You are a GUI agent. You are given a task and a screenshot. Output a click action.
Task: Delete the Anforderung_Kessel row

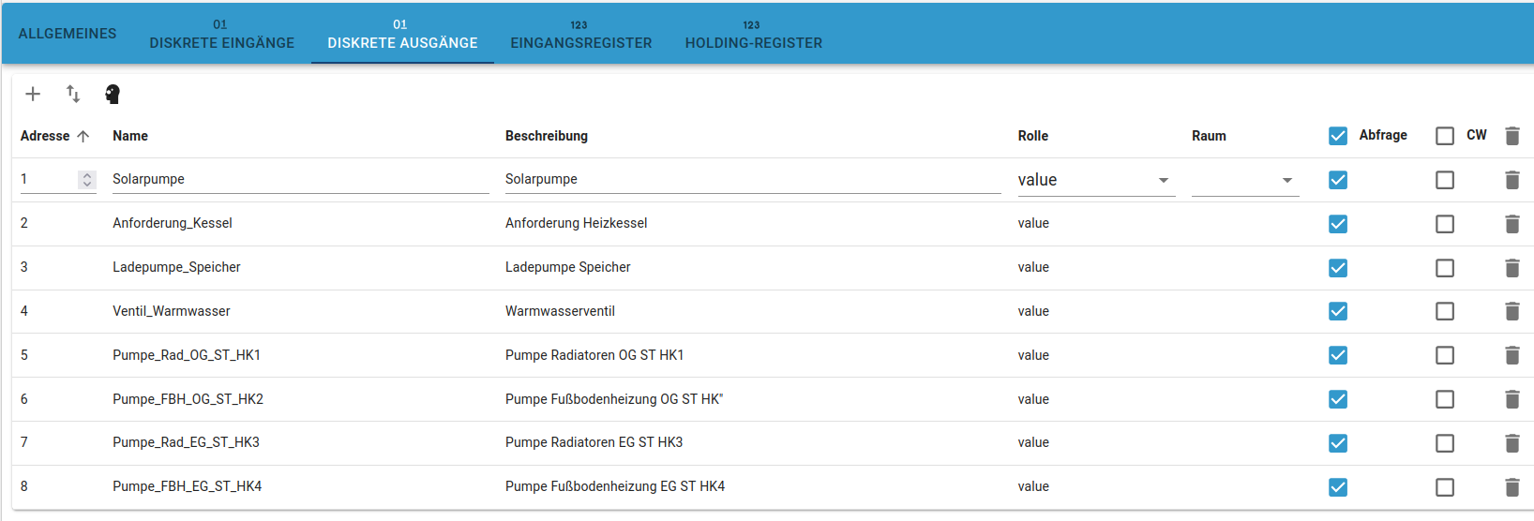coord(1511,224)
